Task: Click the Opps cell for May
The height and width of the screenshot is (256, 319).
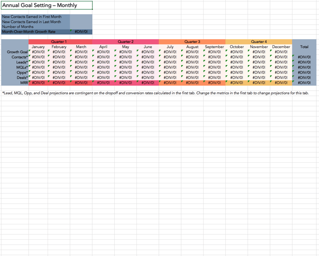Action: [x=126, y=73]
